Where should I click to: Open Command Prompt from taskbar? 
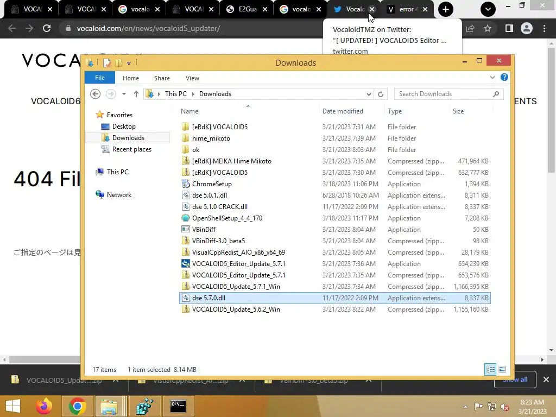click(178, 406)
